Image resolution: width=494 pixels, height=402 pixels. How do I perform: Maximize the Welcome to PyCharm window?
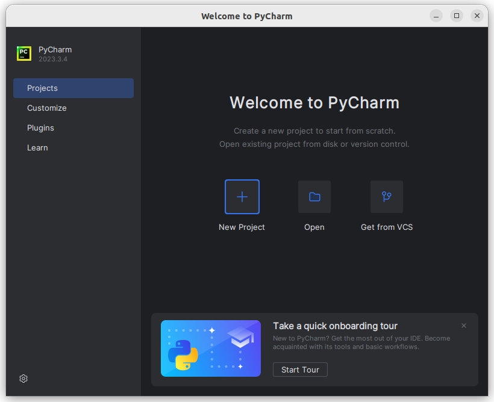tap(457, 16)
